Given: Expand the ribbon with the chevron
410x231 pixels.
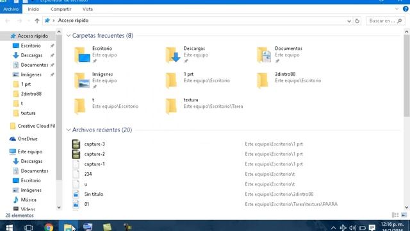Looking at the screenshot, I should 397,8.
